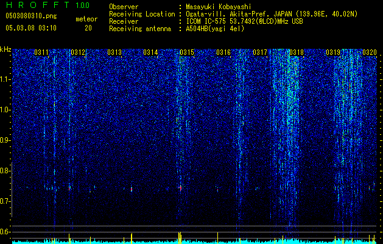Click the 0318 time marker
Viewport: 383px width, 244px height.
click(297, 52)
